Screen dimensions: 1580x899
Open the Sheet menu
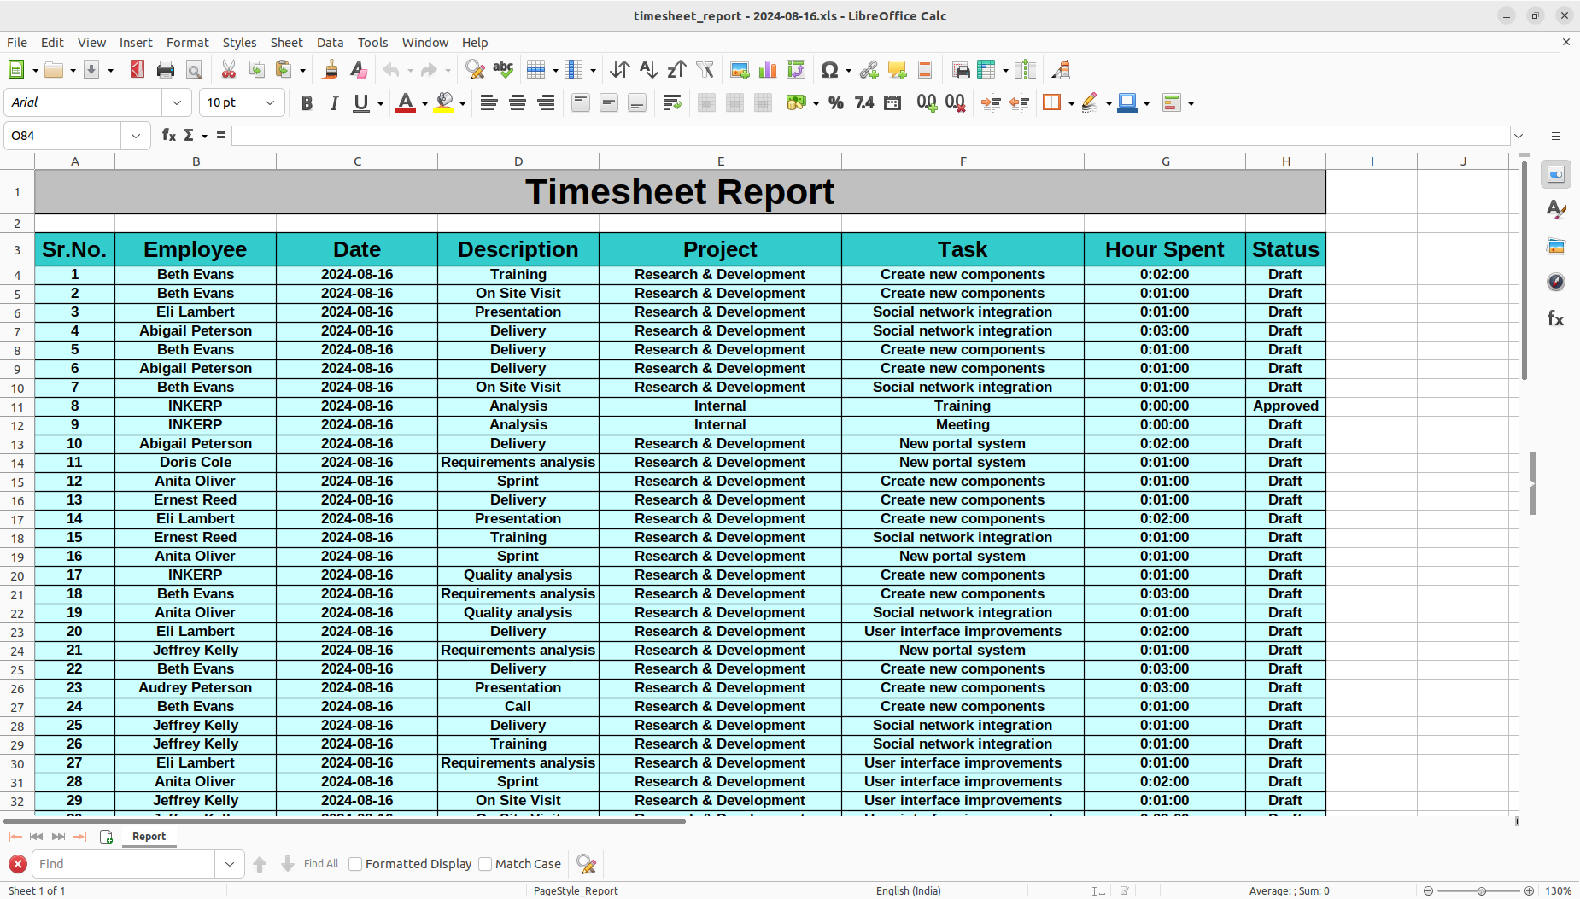coord(286,43)
